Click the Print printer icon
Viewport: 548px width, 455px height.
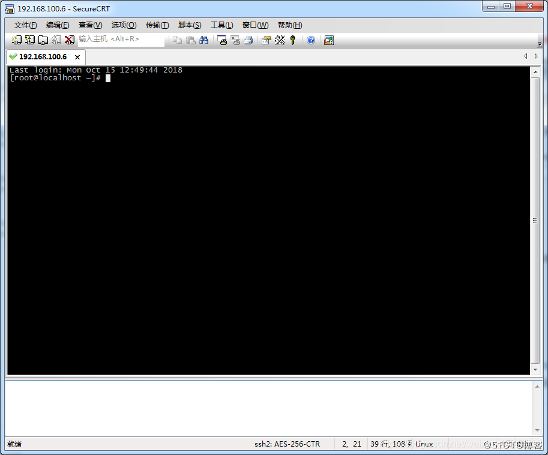tap(248, 40)
